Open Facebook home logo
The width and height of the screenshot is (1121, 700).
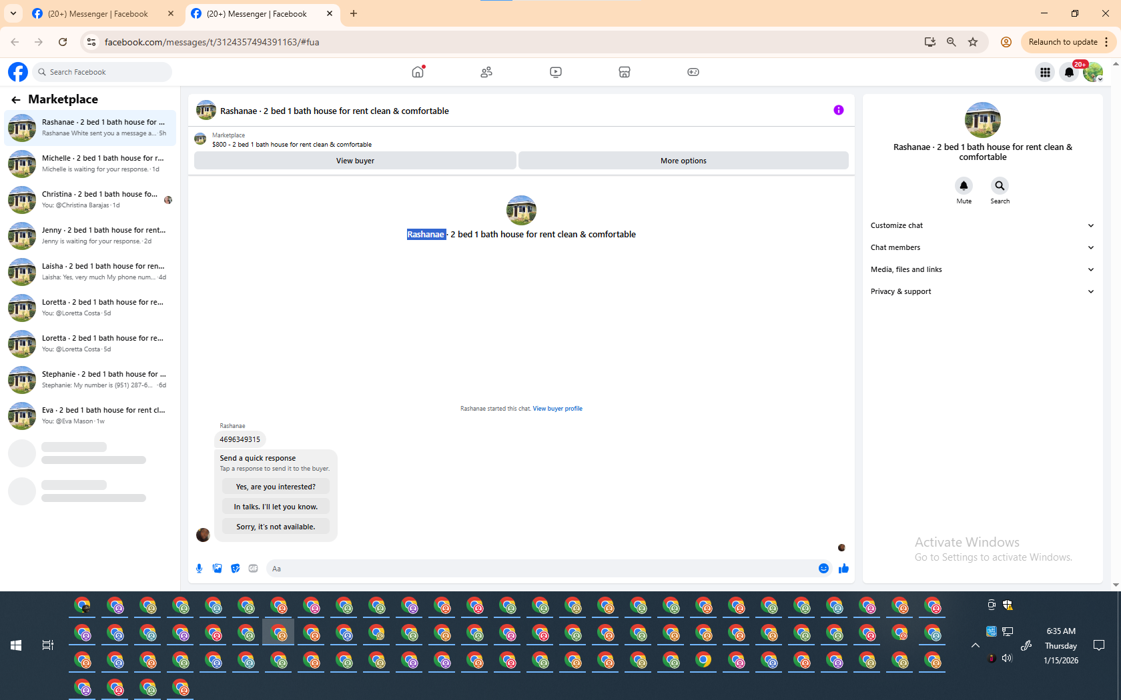click(x=18, y=72)
